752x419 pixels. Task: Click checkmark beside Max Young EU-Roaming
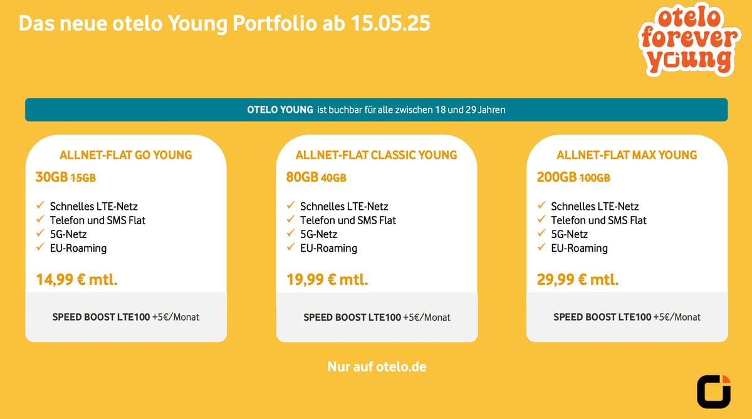[x=541, y=247]
